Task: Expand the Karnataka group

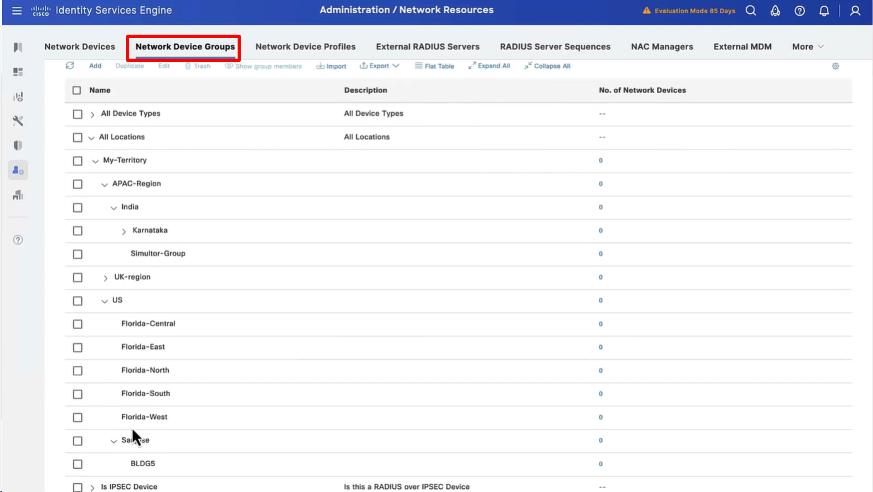Action: click(124, 231)
